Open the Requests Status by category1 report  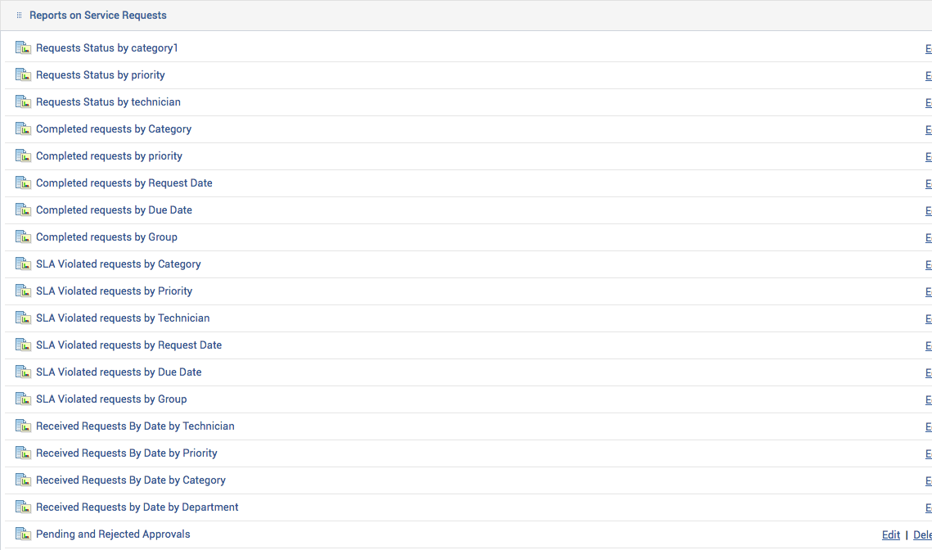[x=107, y=48]
